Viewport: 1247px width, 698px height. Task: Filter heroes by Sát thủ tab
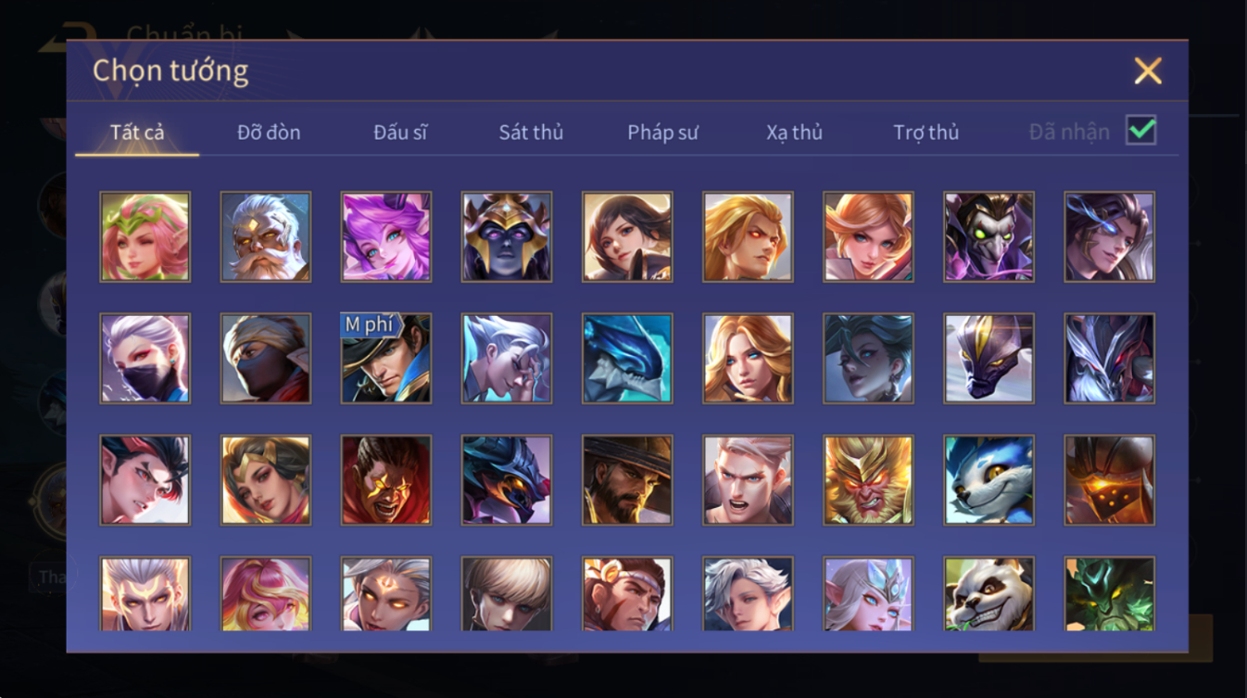point(531,133)
